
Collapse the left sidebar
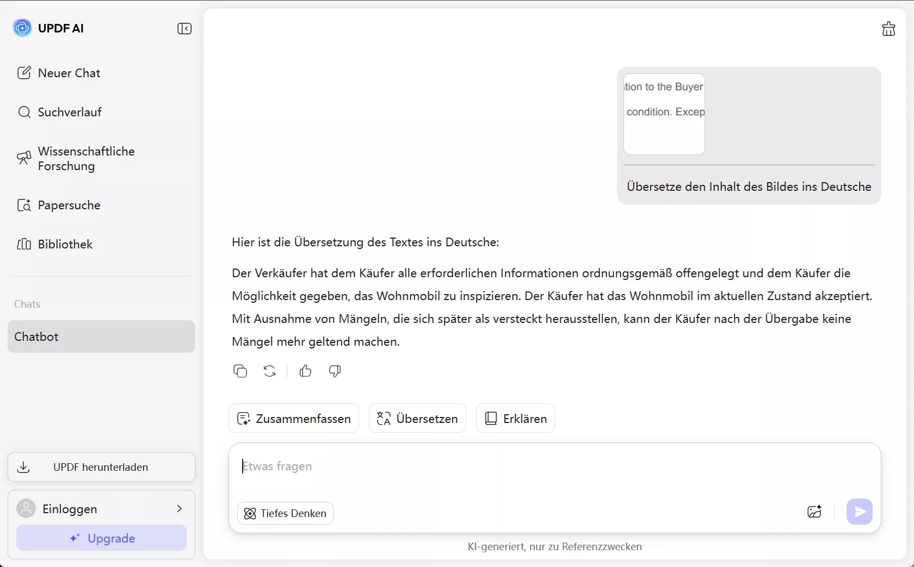point(184,29)
